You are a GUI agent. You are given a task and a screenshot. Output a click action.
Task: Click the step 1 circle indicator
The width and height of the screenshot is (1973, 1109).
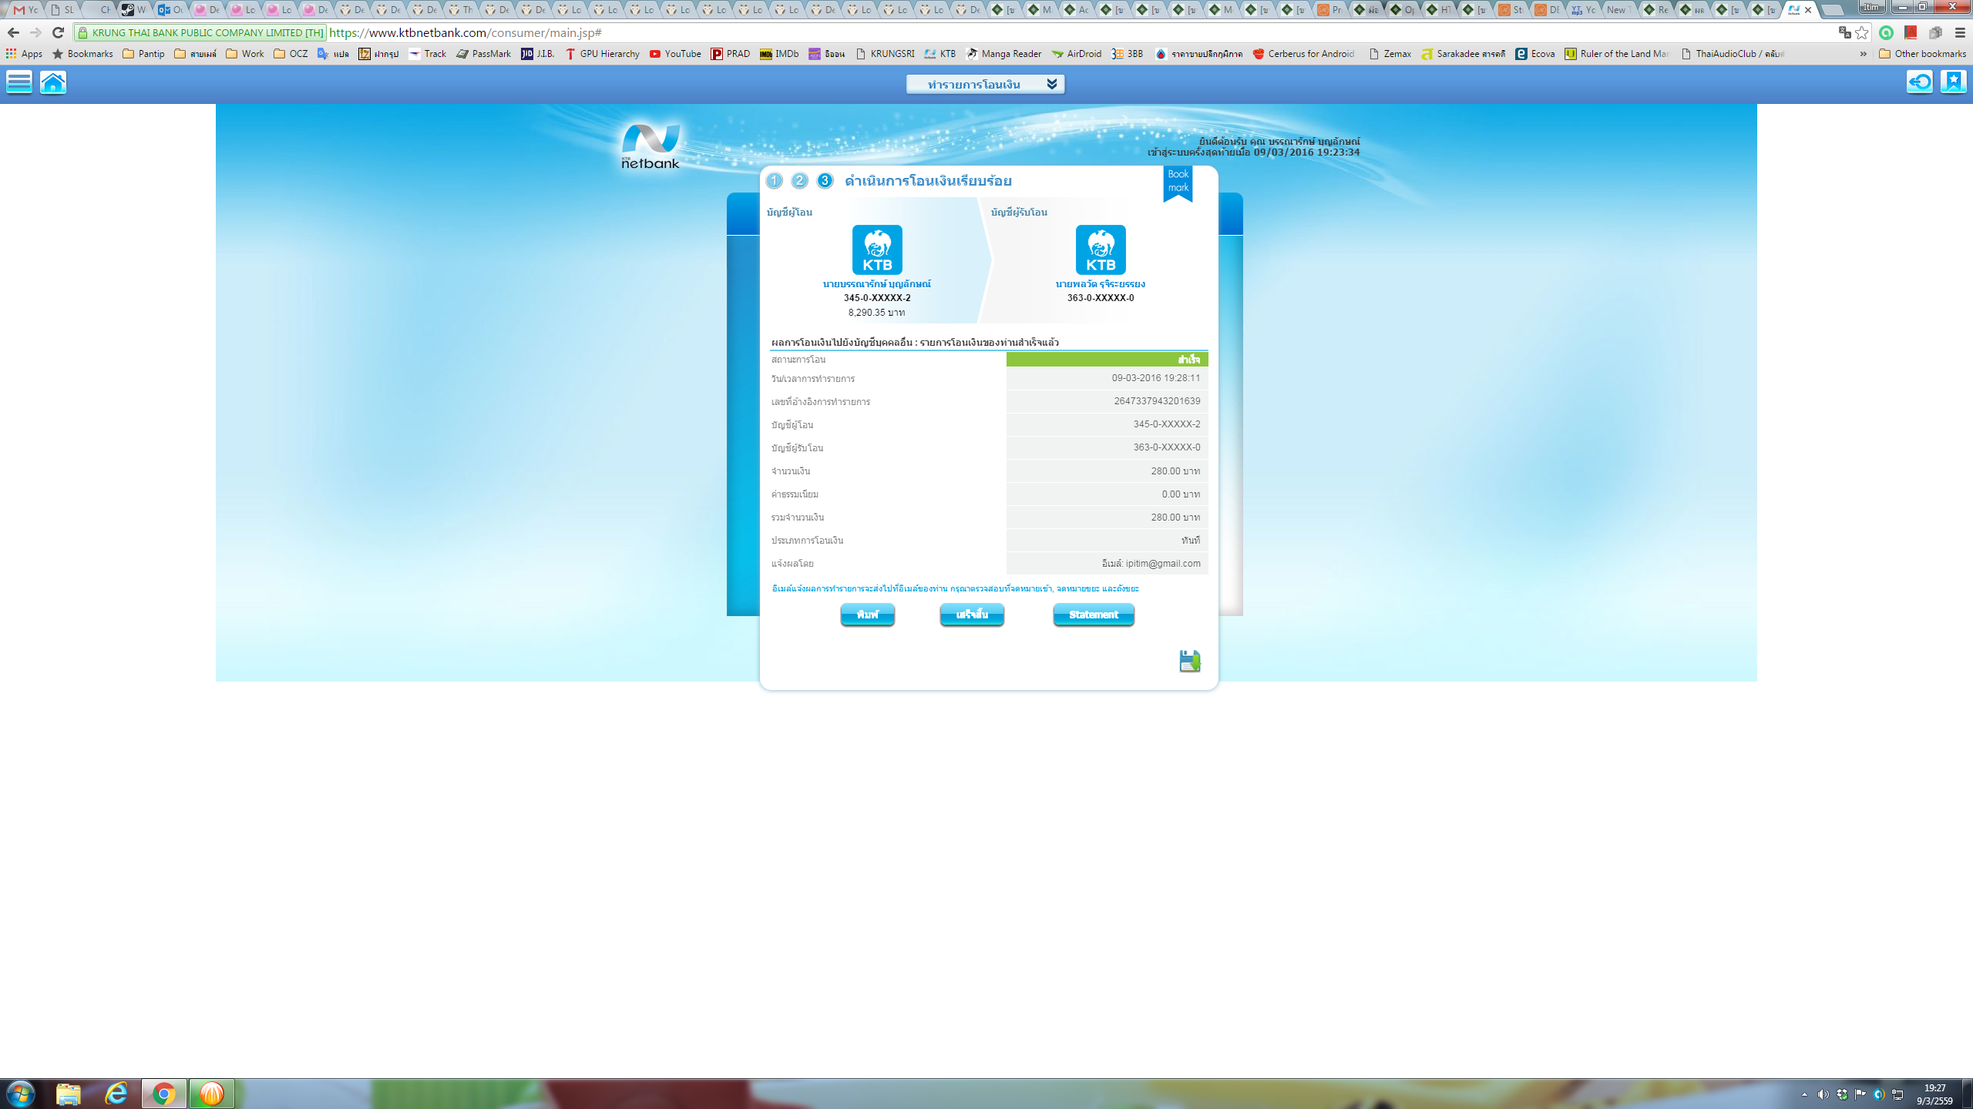(x=775, y=181)
